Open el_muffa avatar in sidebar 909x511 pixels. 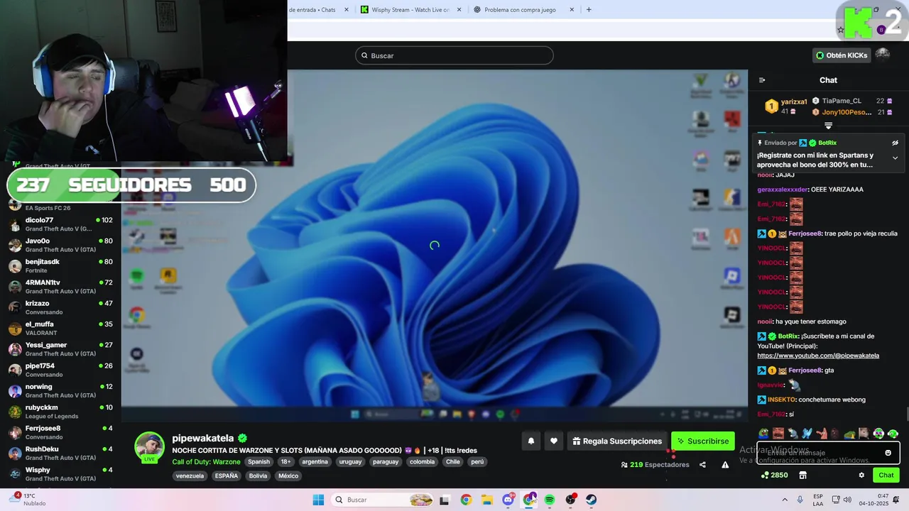point(15,329)
